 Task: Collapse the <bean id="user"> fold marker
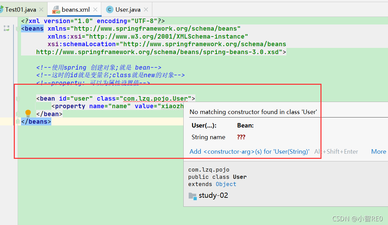[x=18, y=99]
